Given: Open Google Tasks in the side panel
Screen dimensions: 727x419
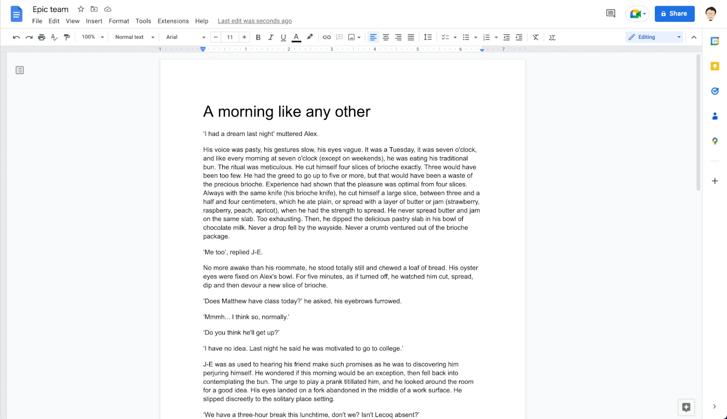Looking at the screenshot, I should (x=715, y=91).
